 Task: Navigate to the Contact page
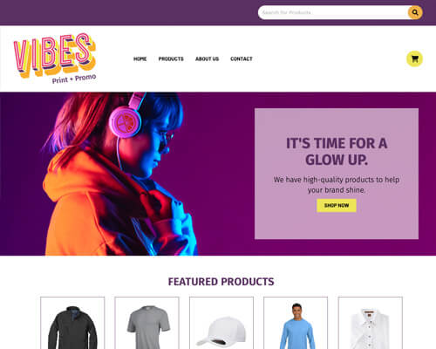242,58
